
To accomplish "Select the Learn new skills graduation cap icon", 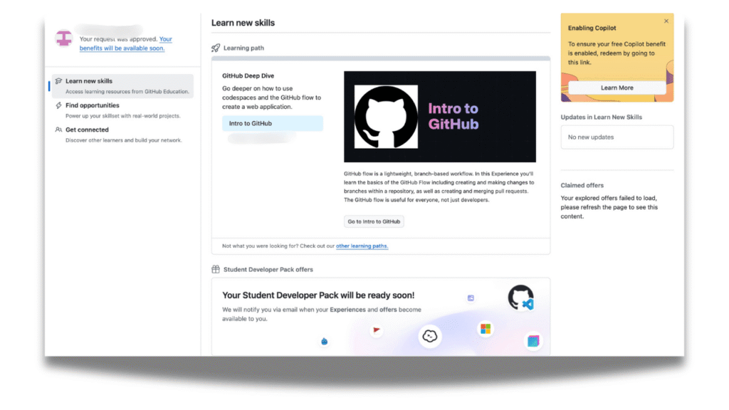I will 58,80.
